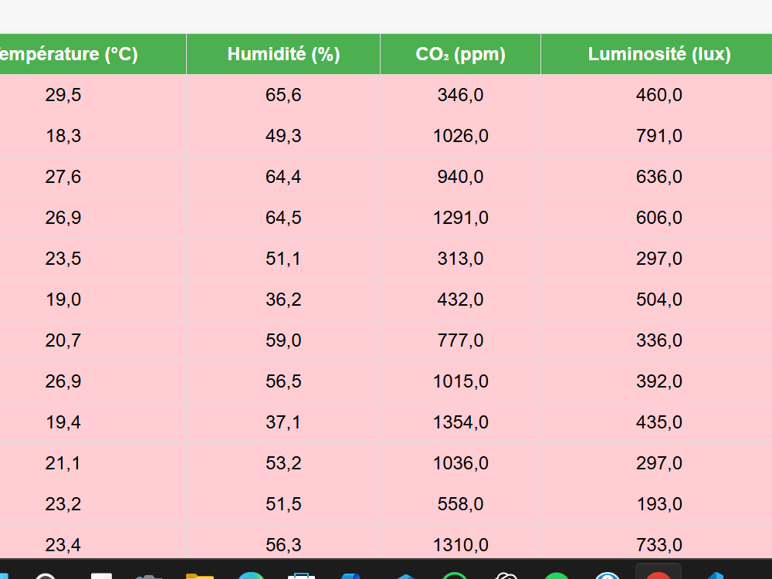Click luminosity value 791,0
Screen dimensions: 772x579
[659, 135]
